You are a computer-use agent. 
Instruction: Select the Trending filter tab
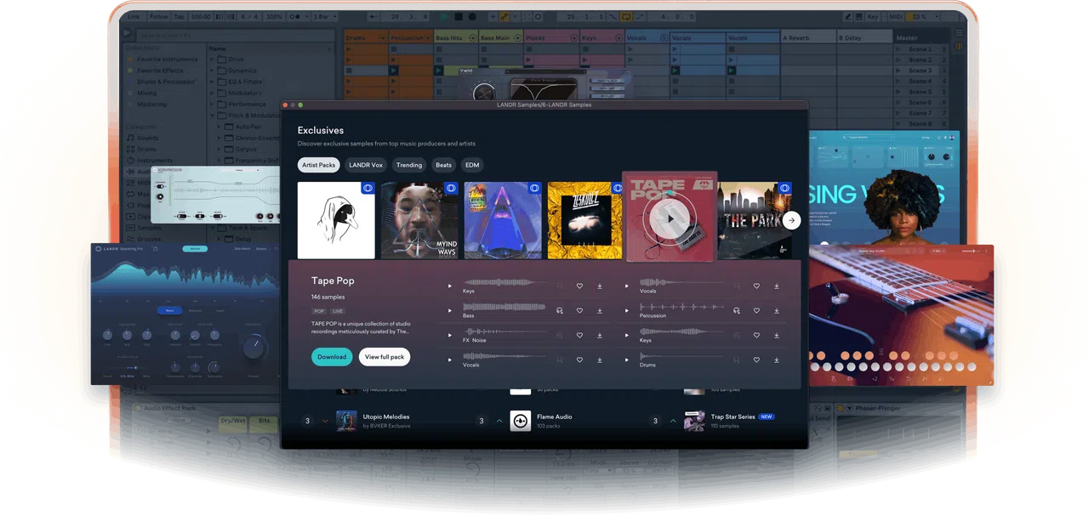pos(409,165)
